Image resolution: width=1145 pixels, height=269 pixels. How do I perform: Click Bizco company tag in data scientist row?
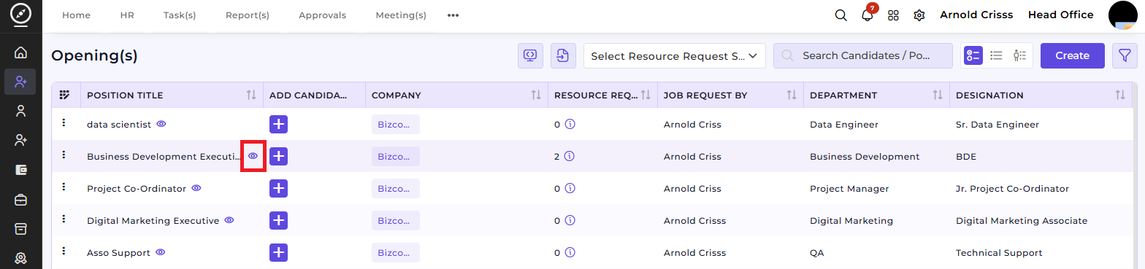(396, 125)
